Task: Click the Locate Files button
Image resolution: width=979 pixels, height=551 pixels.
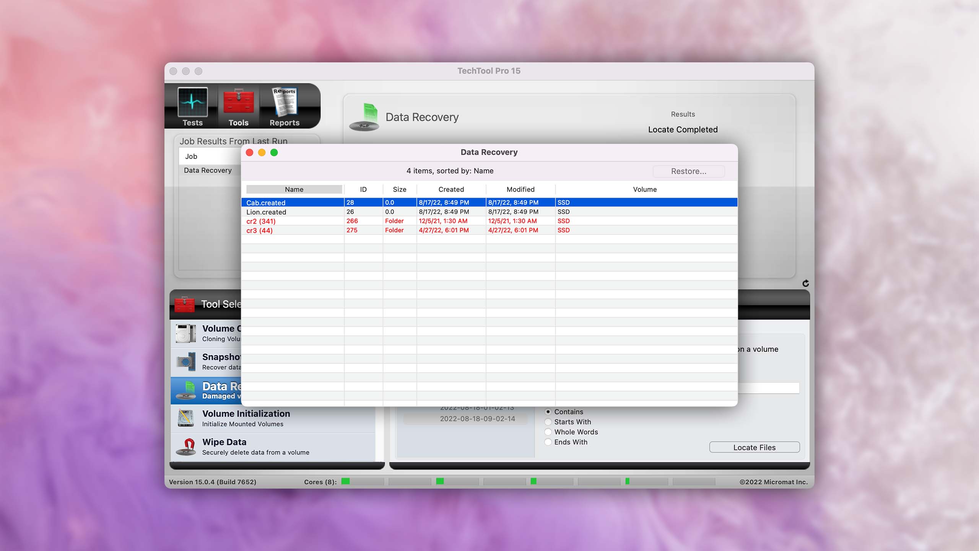Action: tap(754, 447)
